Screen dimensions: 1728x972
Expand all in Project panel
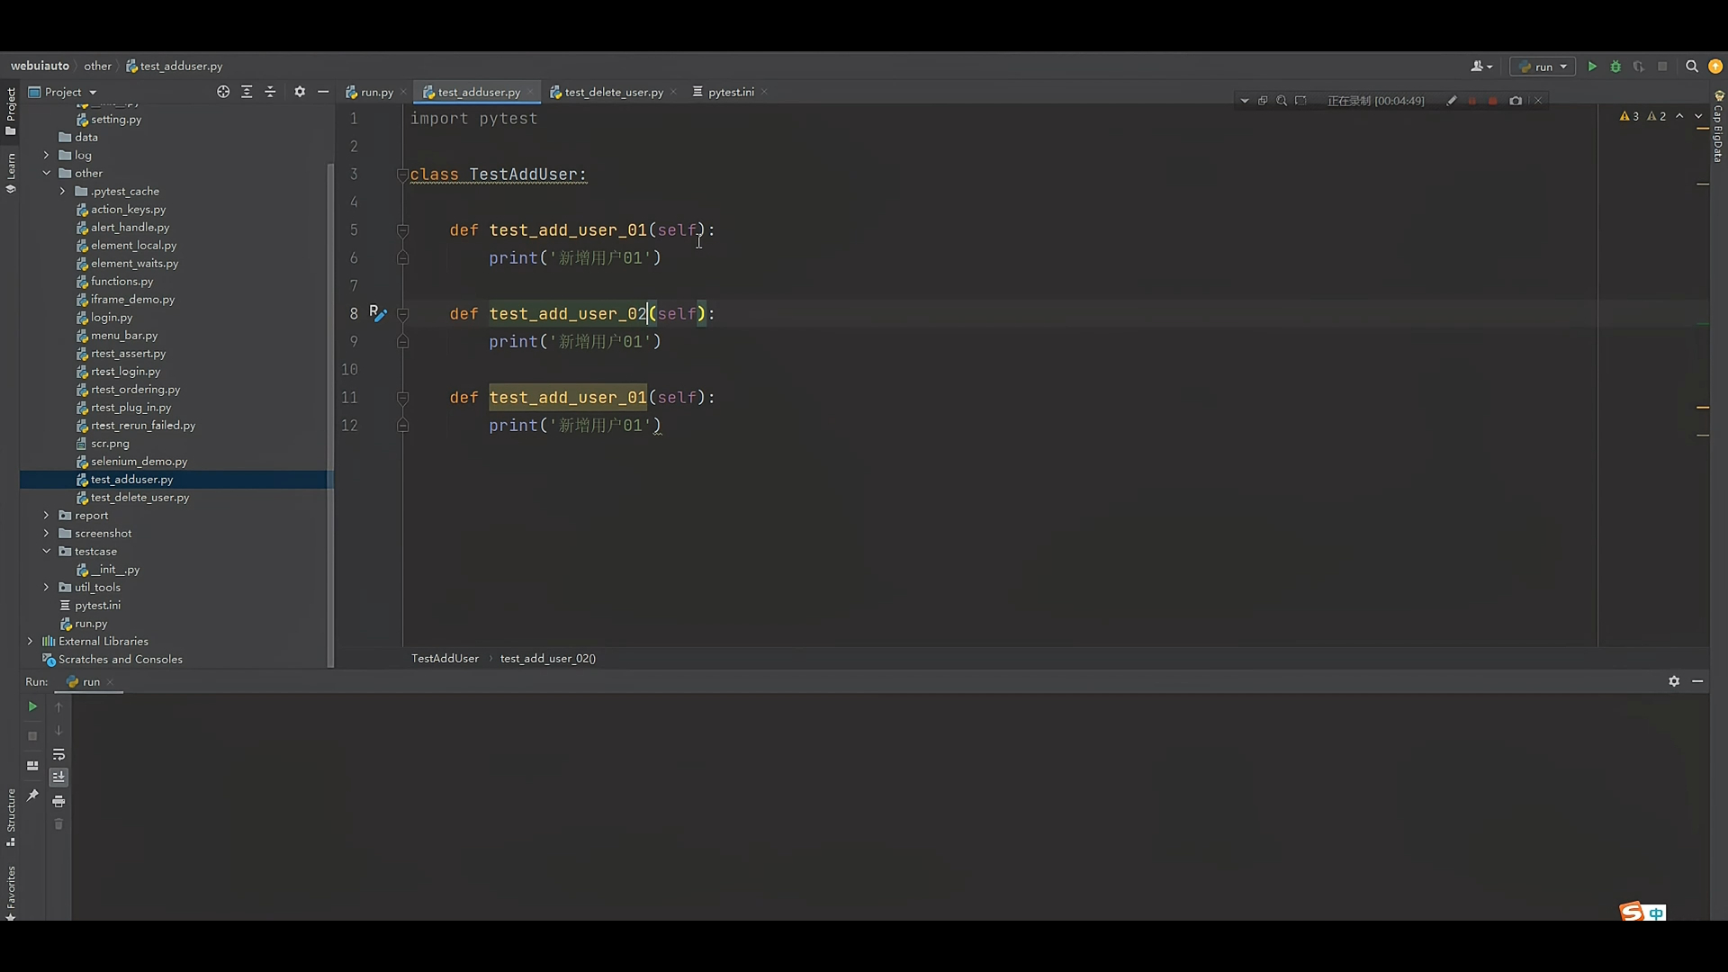[x=247, y=92]
